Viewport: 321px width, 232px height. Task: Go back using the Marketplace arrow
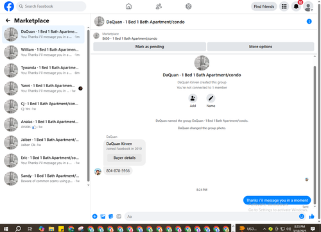tap(8, 21)
